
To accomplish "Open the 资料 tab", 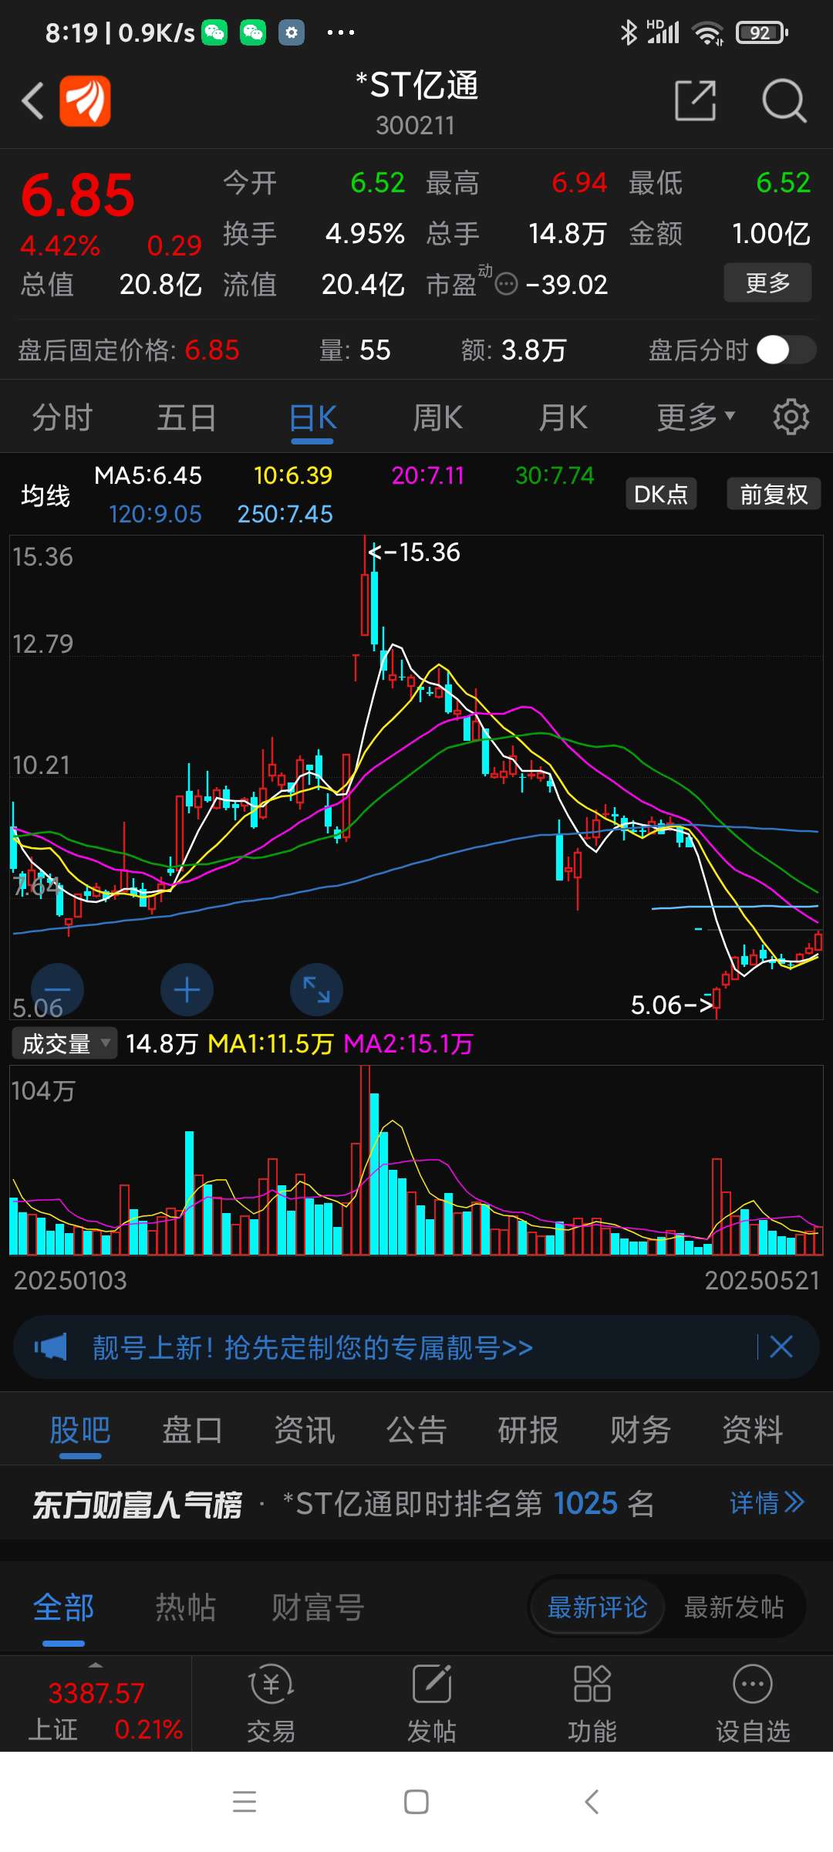I will point(753,1430).
